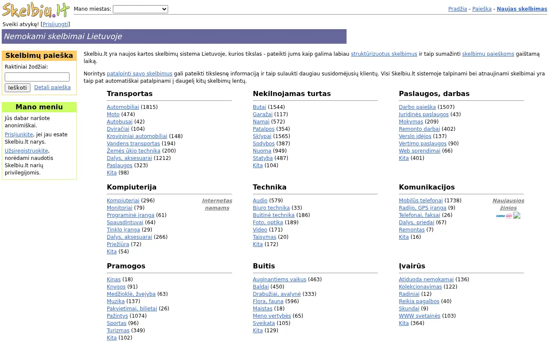This screenshot has height=343, width=549.
Task: Open Paieška in the top navigation
Action: (482, 9)
